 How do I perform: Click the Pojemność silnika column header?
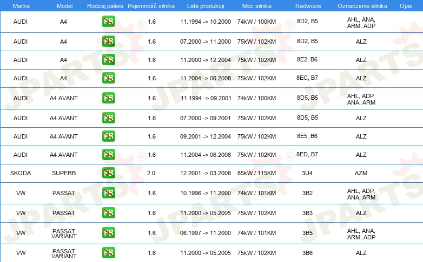pyautogui.click(x=151, y=6)
